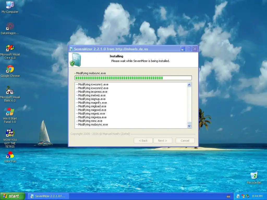Click the log list scrollbar track
267x200 pixels.
(189, 104)
